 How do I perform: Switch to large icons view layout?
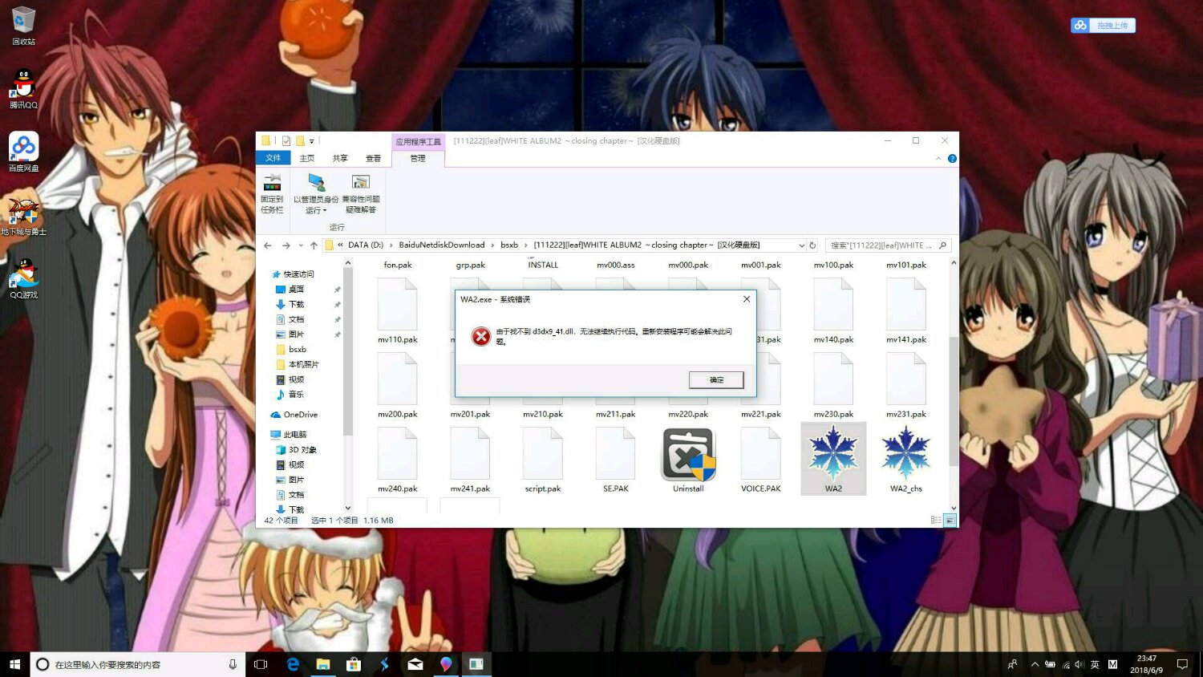[x=950, y=521]
